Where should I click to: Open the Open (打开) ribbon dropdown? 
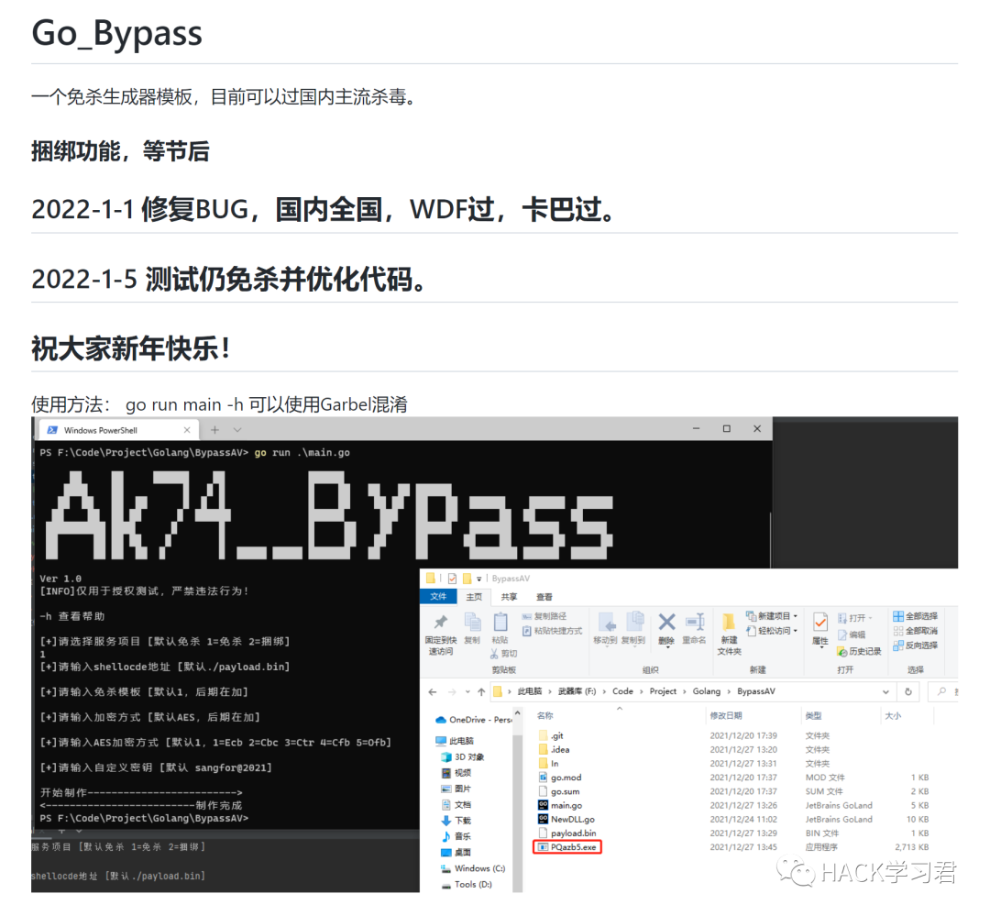(855, 618)
